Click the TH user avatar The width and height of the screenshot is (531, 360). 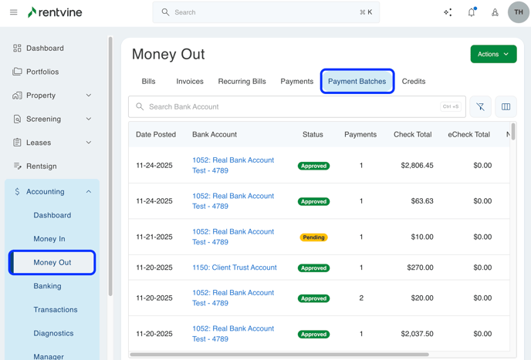(518, 12)
